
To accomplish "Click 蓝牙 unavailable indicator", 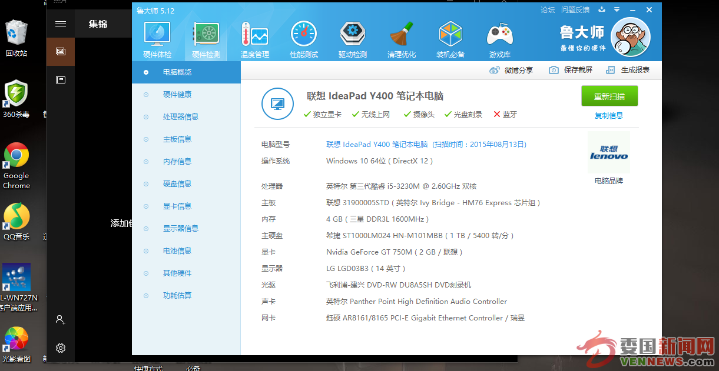I will (505, 115).
